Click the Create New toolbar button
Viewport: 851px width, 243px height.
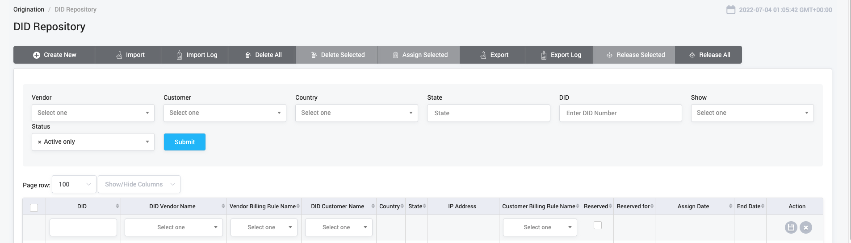pyautogui.click(x=54, y=55)
